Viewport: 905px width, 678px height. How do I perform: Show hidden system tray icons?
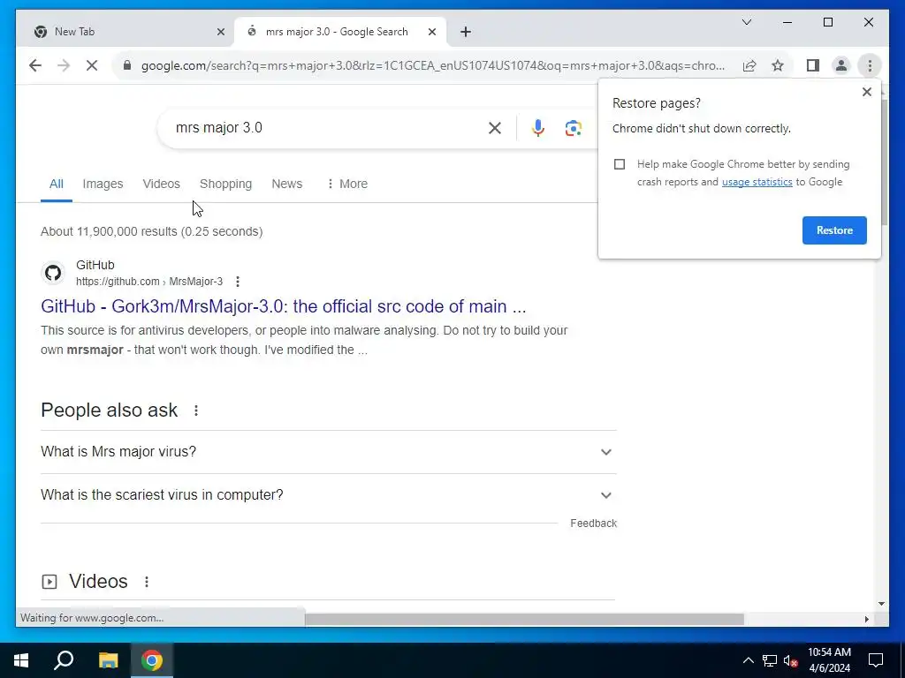[x=748, y=660]
